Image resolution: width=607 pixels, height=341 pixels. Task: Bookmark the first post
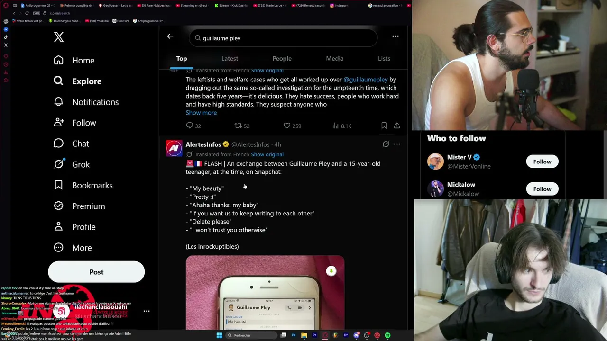click(384, 126)
